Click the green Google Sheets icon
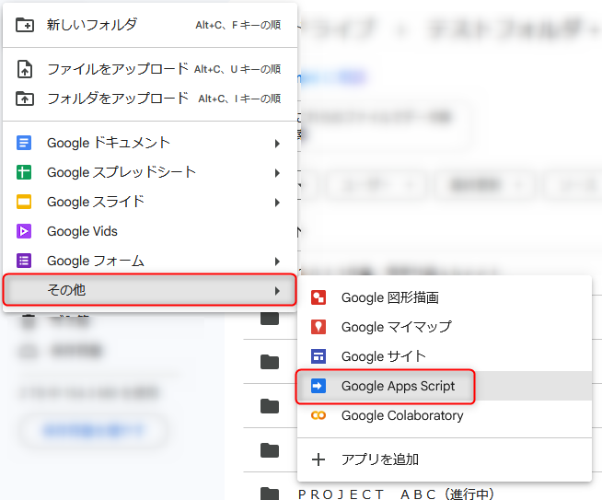The image size is (602, 500). [x=24, y=172]
